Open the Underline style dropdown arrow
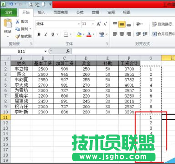Image resolution: width=175 pixels, height=164 pixels. [x=58, y=34]
